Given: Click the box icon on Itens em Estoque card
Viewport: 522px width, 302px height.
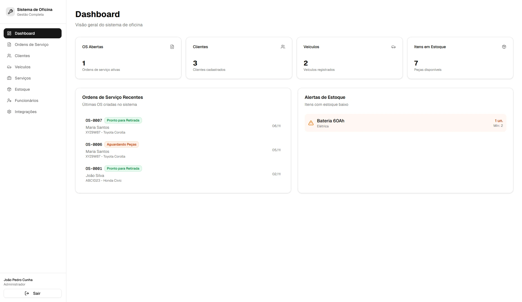Looking at the screenshot, I should coord(504,47).
